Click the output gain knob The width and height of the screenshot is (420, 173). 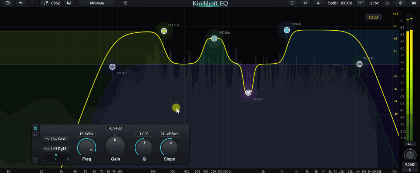click(x=410, y=155)
